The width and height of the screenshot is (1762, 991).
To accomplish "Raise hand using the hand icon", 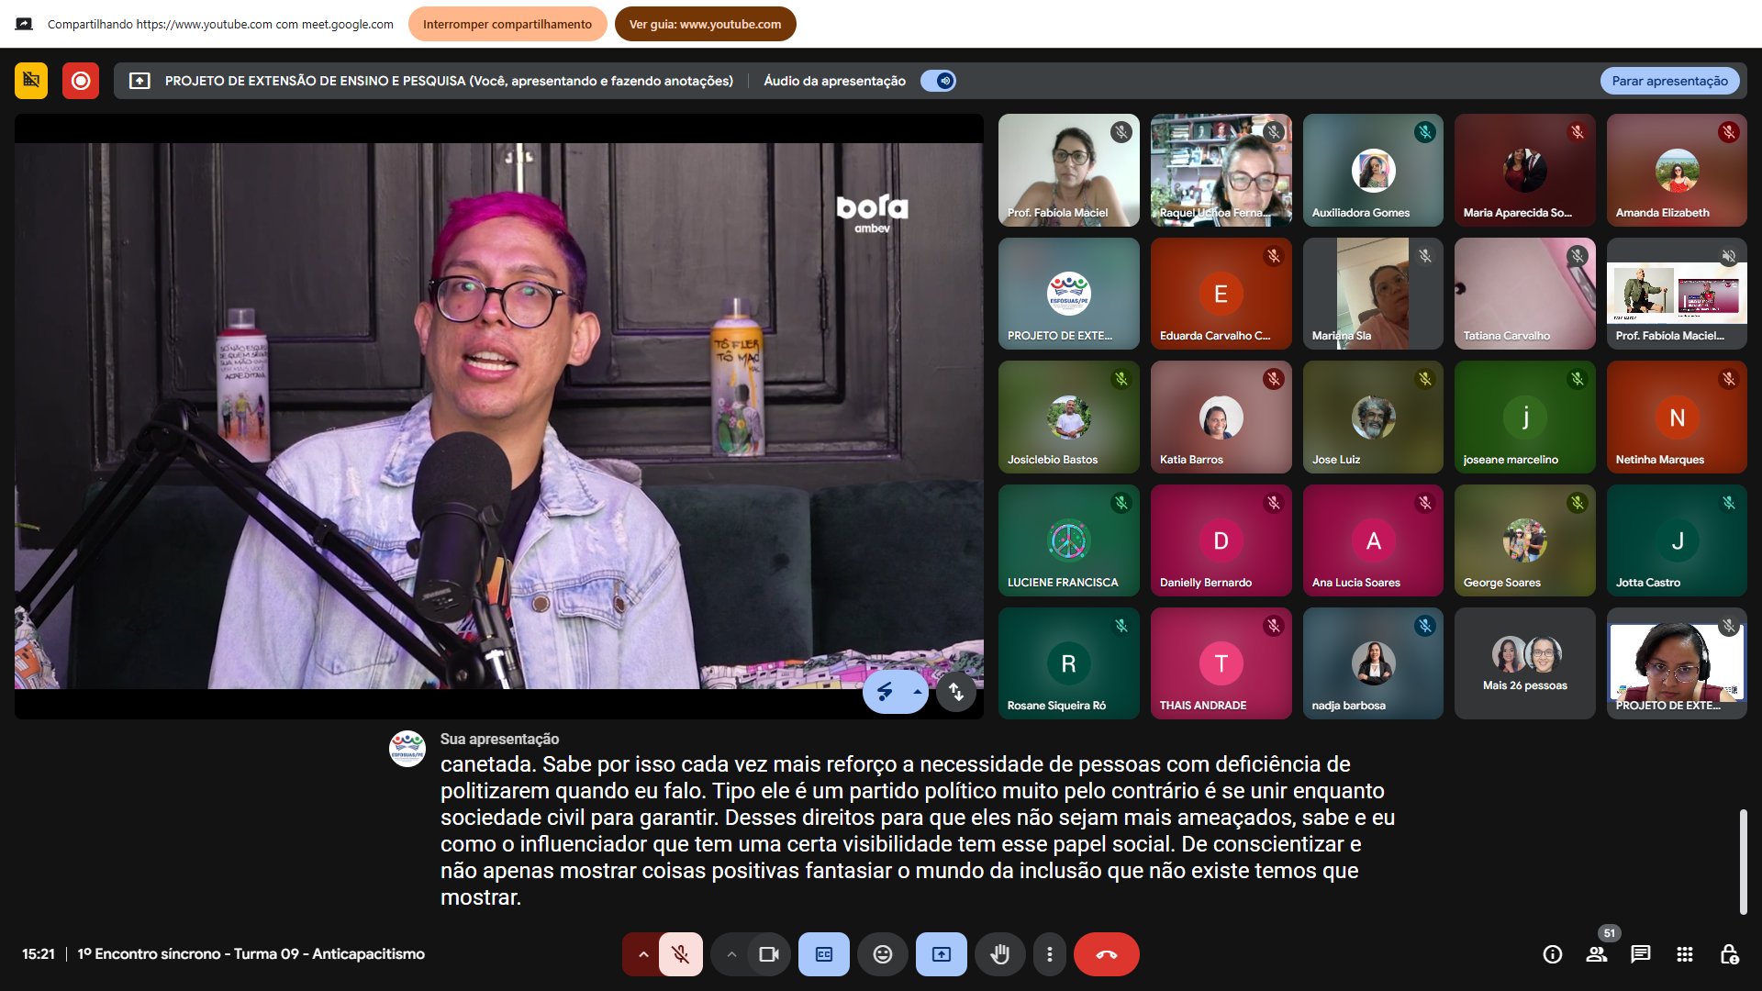I will [999, 954].
